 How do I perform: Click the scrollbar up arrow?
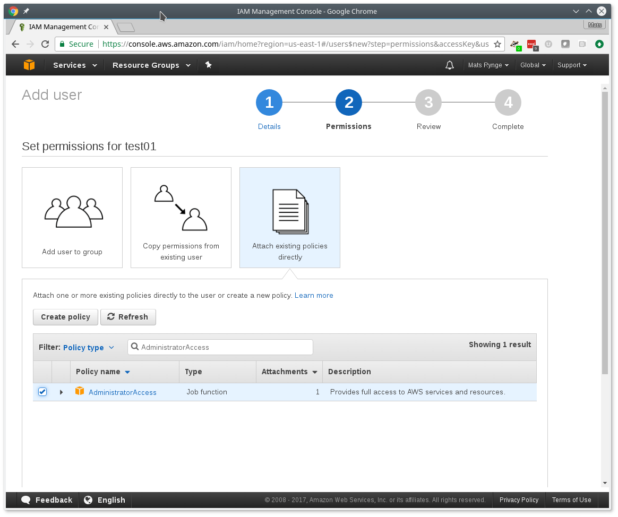pyautogui.click(x=605, y=88)
